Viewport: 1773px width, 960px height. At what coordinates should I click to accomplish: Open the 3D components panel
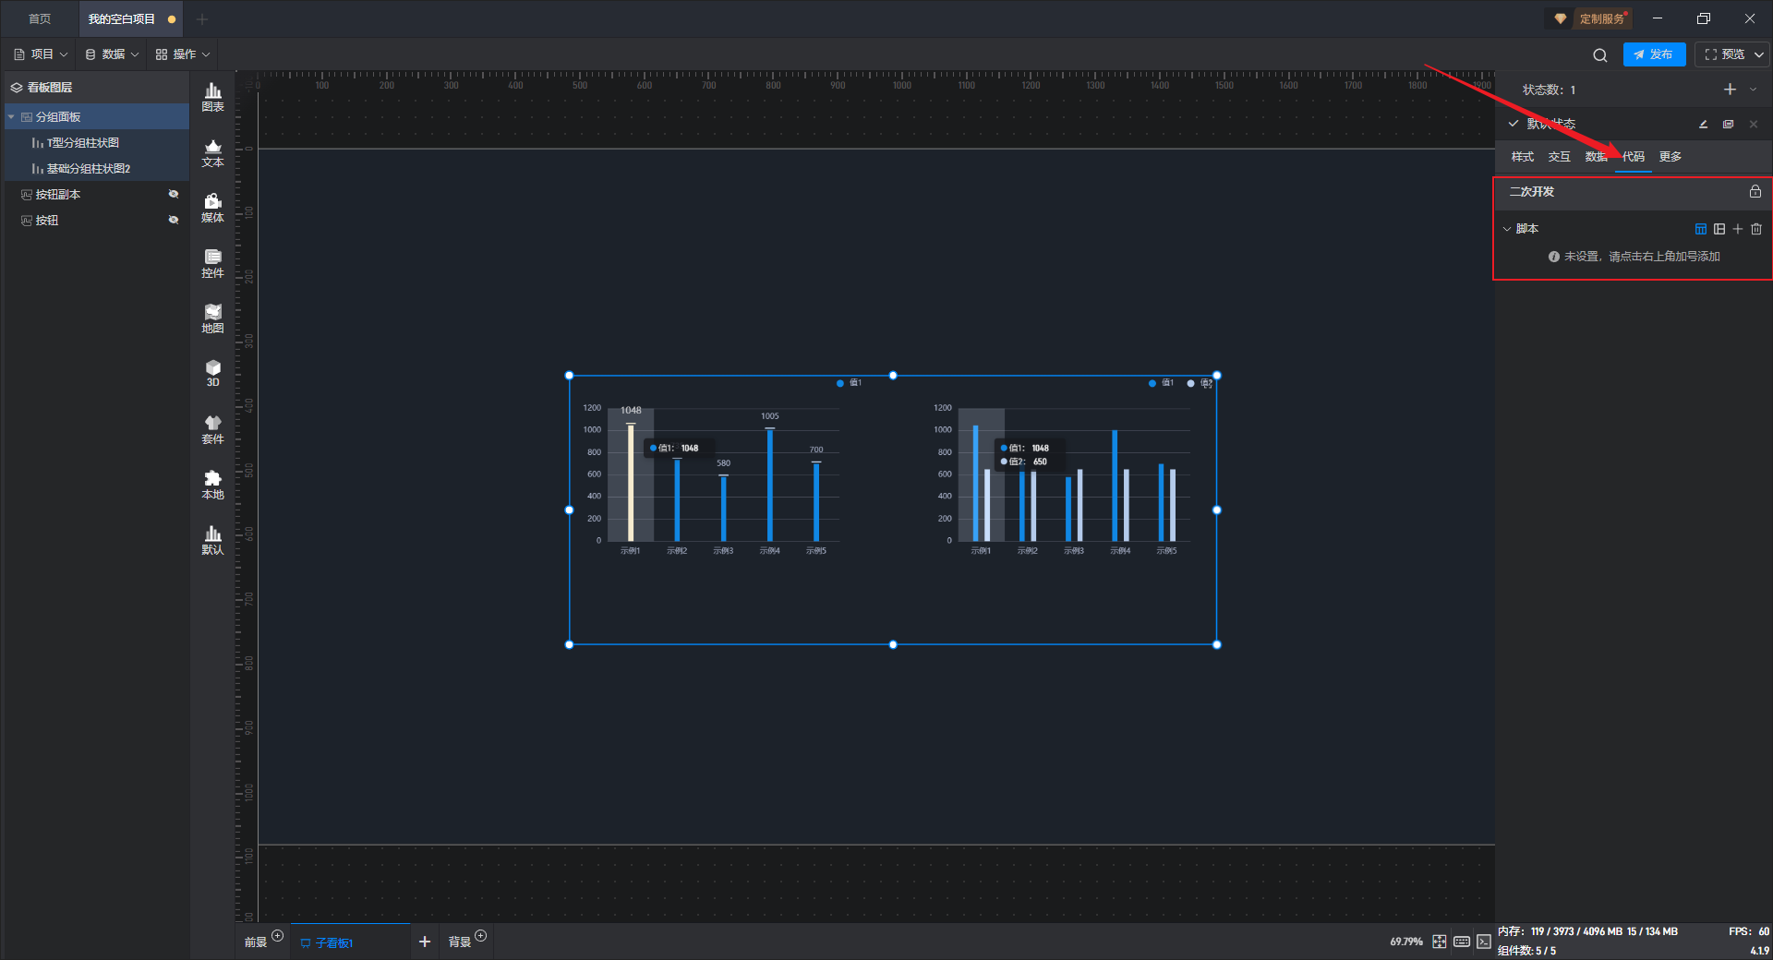click(x=212, y=373)
